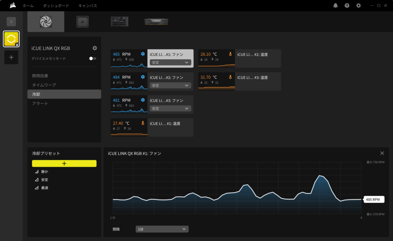This screenshot has width=393, height=241.
Task: Click the 最小 378 RPM label
Action: click(x=375, y=214)
